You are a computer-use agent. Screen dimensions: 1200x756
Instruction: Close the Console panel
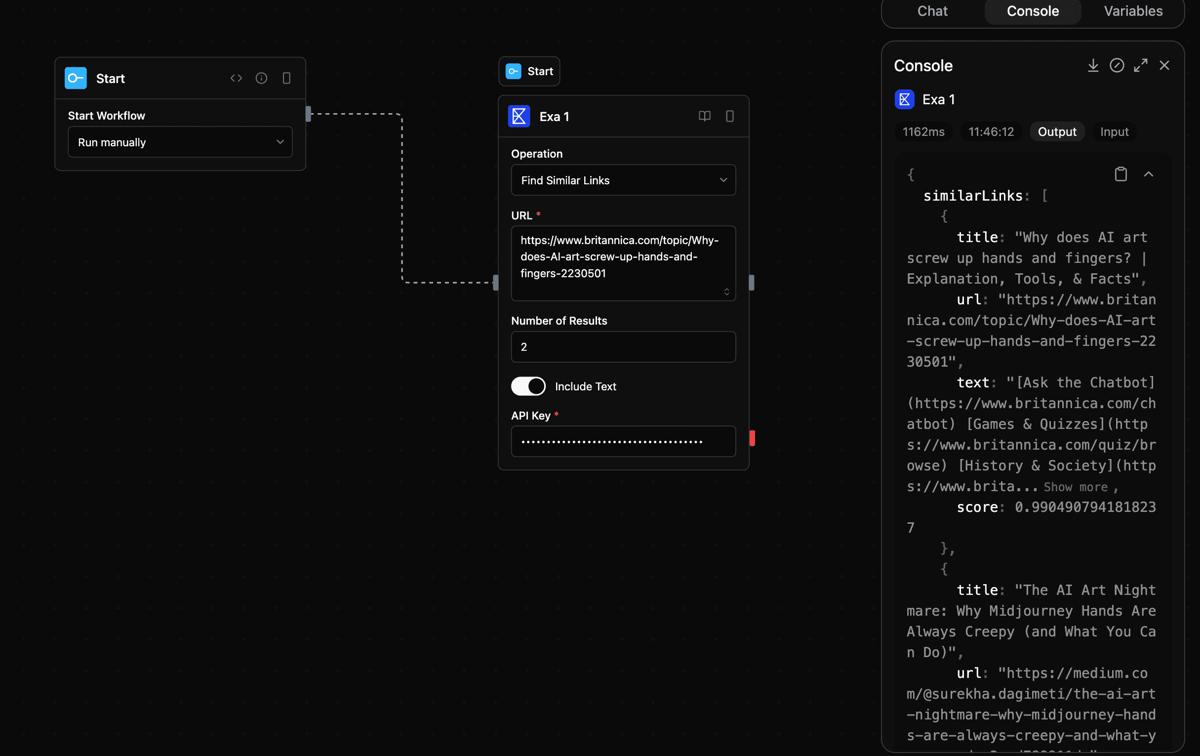[x=1164, y=65]
